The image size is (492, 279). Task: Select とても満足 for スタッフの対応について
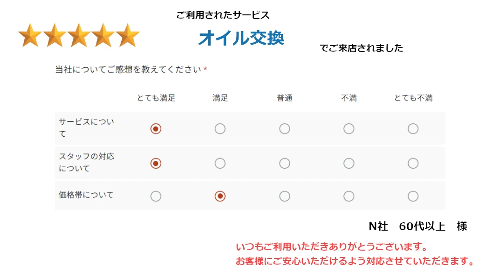[156, 163]
